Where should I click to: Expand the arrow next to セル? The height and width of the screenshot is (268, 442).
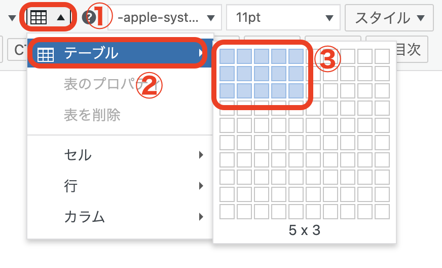coord(201,155)
